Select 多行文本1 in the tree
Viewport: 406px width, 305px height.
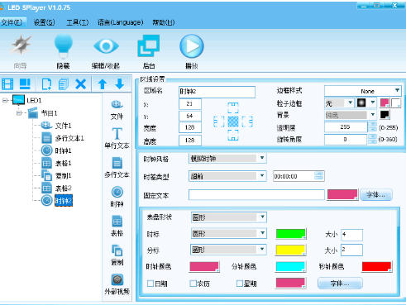tap(69, 138)
